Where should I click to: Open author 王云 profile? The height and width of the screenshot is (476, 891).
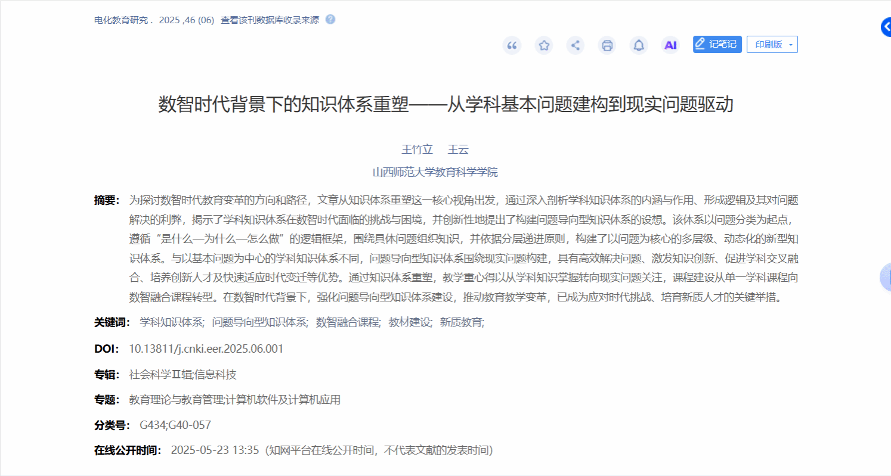458,150
